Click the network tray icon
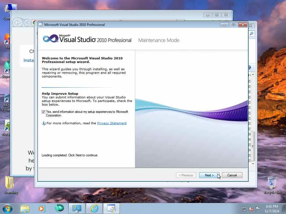 pos(244,209)
